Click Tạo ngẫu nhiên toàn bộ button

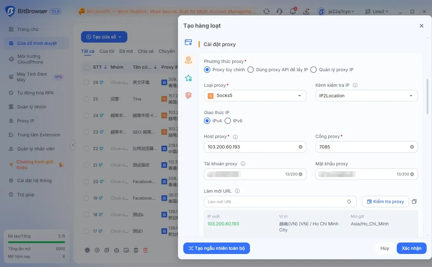point(217,248)
